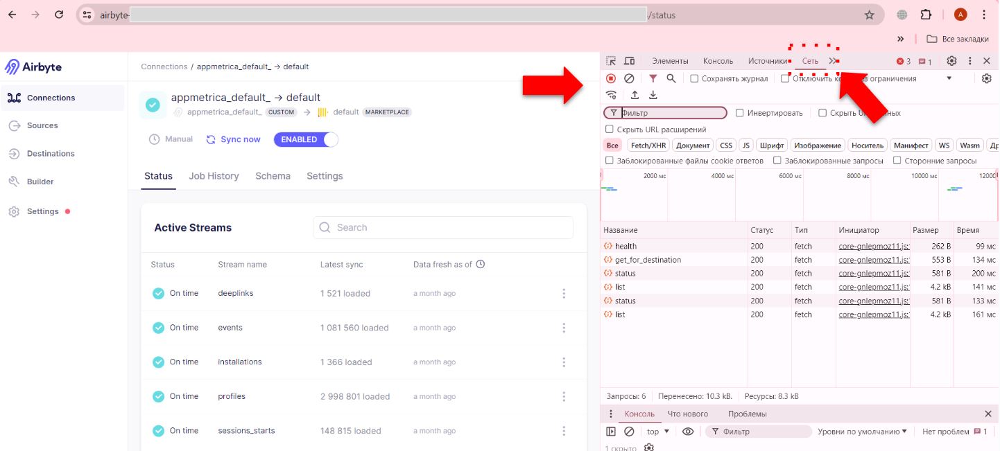Viewport: 1000px width, 451px height.
Task: Bookmark this page with the star icon
Action: click(869, 15)
